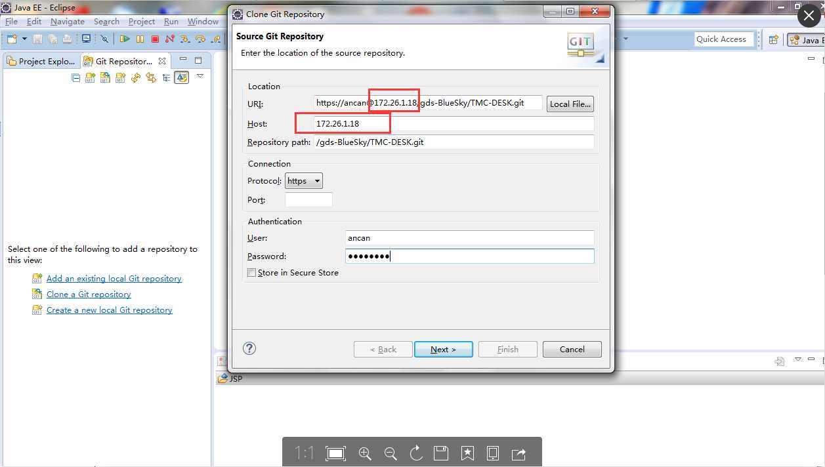Click the image viewer share icon
The width and height of the screenshot is (825, 467).
click(x=518, y=453)
